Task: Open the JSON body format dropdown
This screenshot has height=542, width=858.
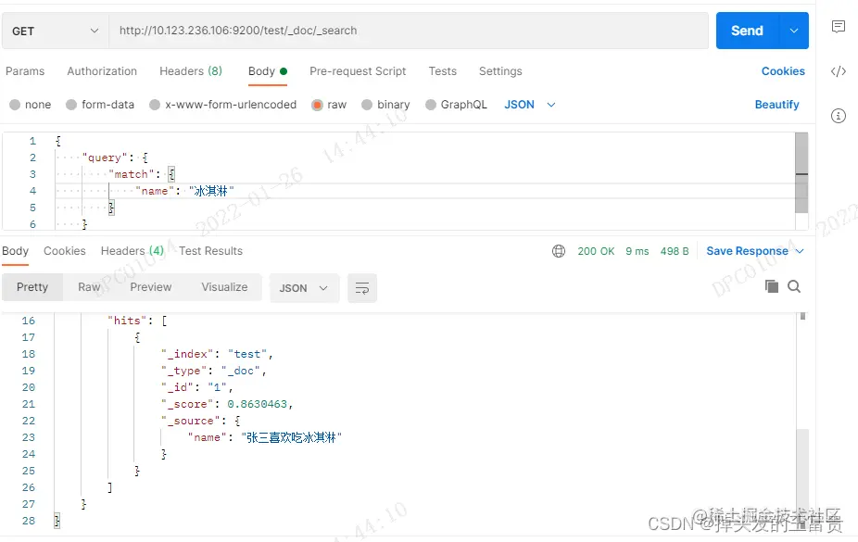Action: 529,105
